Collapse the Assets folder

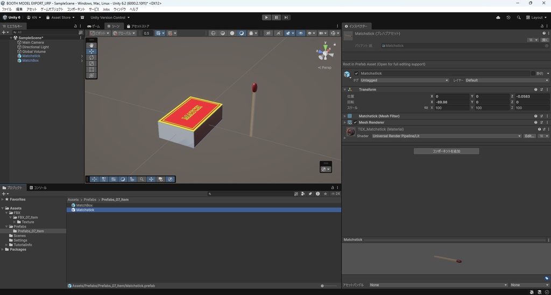(3, 209)
